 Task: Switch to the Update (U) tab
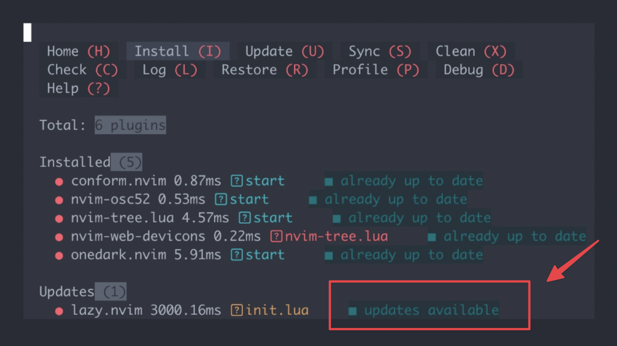coord(285,51)
